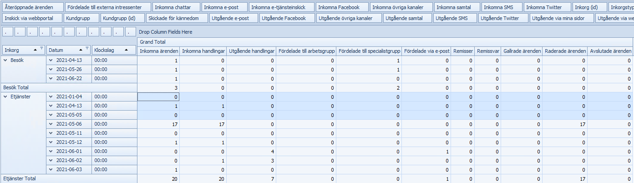The image size is (634, 183).
Task: Collapse the 2021-06-03 date row
Action: click(51, 169)
